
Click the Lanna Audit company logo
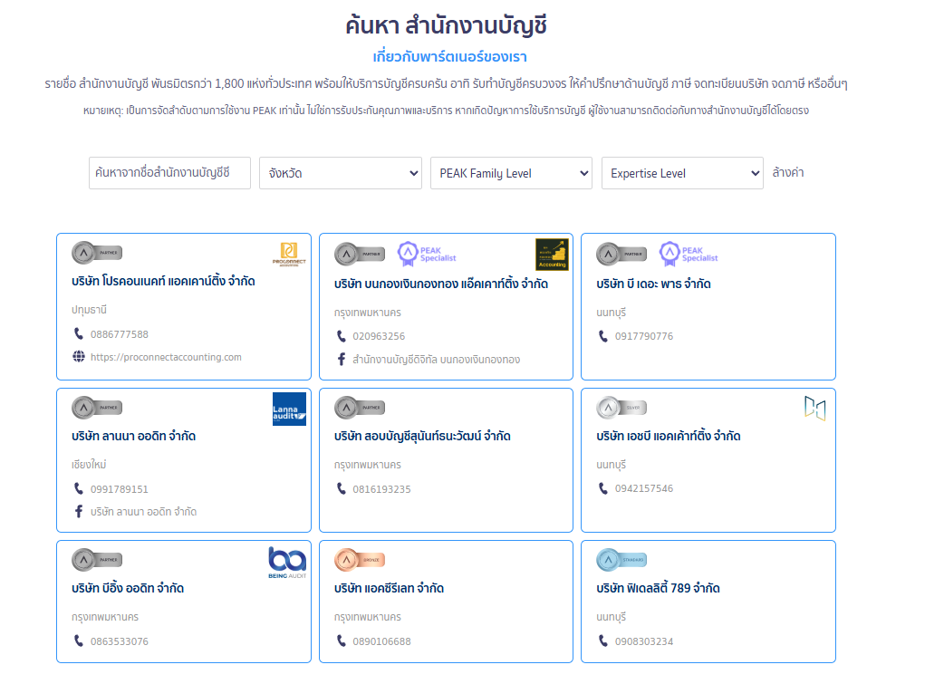(289, 409)
